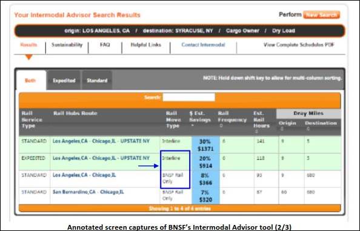Viewport: 360px width, 231px height.
Task: Select the 8% $366 savings cell
Action: (x=205, y=179)
